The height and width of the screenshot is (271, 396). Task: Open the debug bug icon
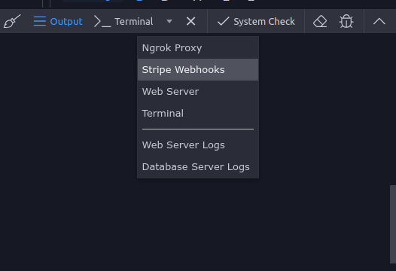point(346,21)
